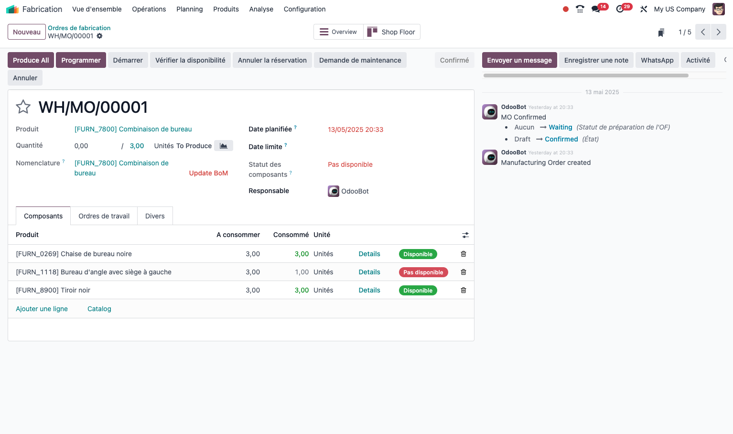
Task: Click the Programmer button
Action: coord(81,60)
